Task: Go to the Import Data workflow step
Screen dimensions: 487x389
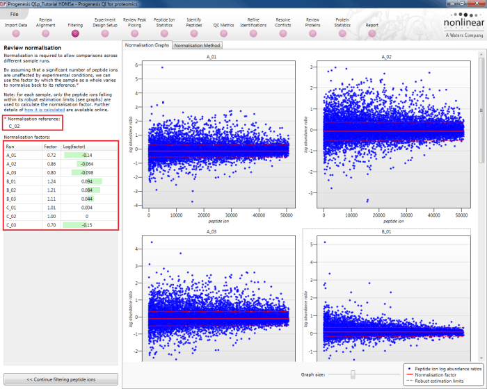Action: click(16, 29)
